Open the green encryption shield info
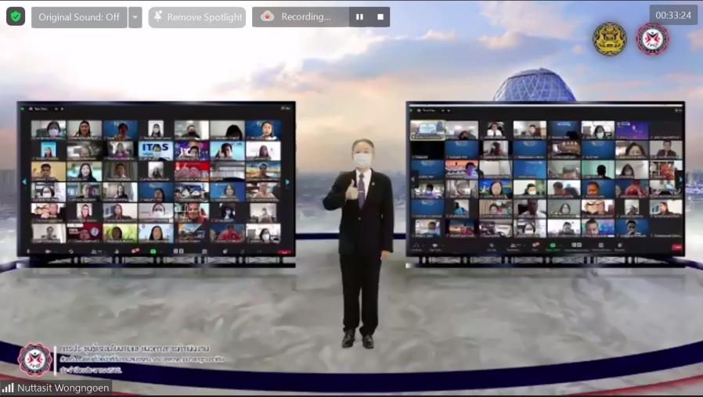Image resolution: width=703 pixels, height=397 pixels. tap(16, 16)
